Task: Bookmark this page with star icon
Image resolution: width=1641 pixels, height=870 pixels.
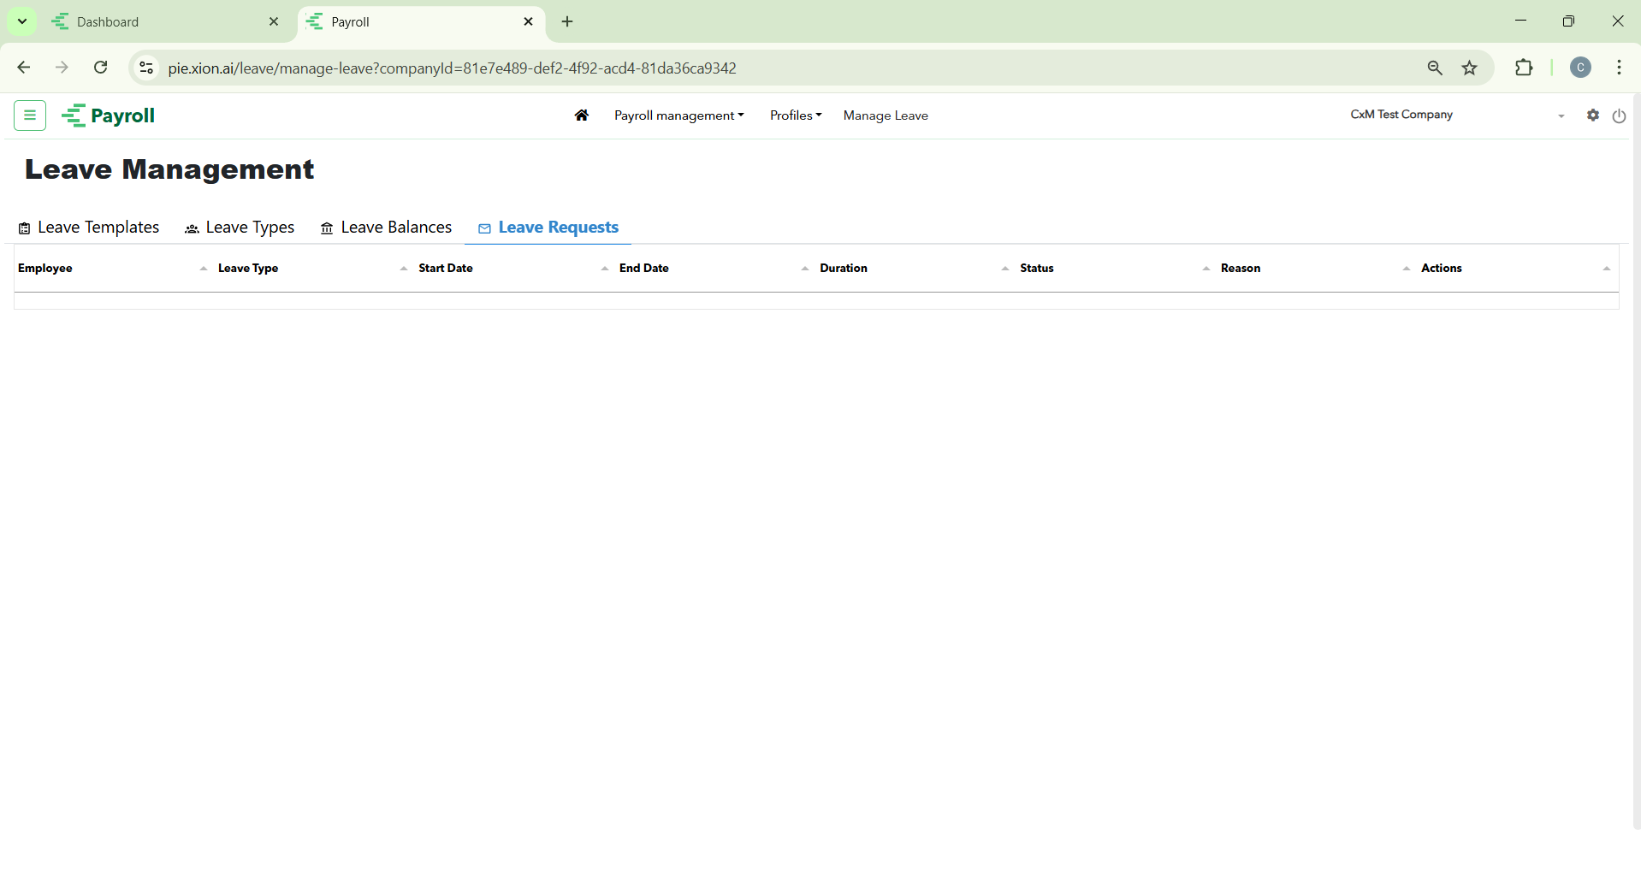Action: pos(1469,68)
